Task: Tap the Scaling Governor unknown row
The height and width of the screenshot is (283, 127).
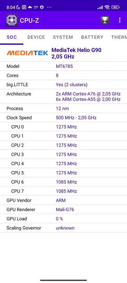Action: [x=63, y=228]
